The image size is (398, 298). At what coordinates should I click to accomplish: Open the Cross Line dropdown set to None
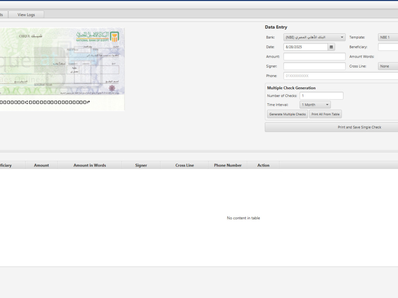tap(388, 66)
